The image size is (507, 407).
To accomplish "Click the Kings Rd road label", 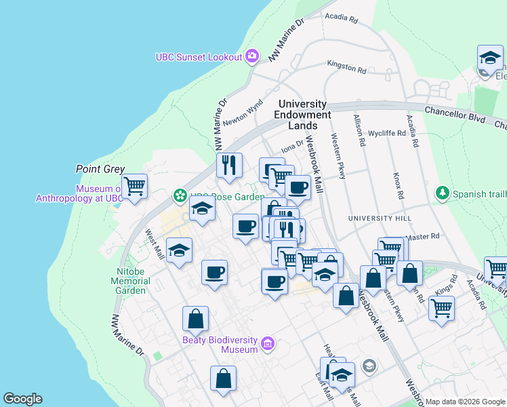I will coord(447,286).
